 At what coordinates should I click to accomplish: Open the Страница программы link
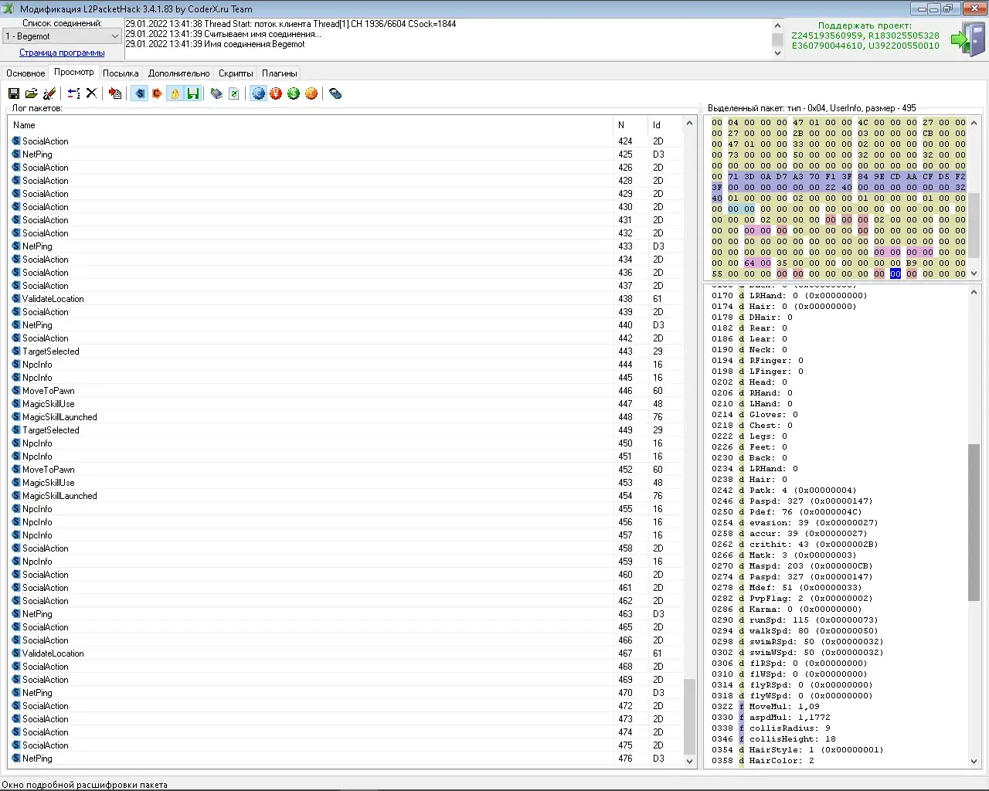click(x=62, y=53)
